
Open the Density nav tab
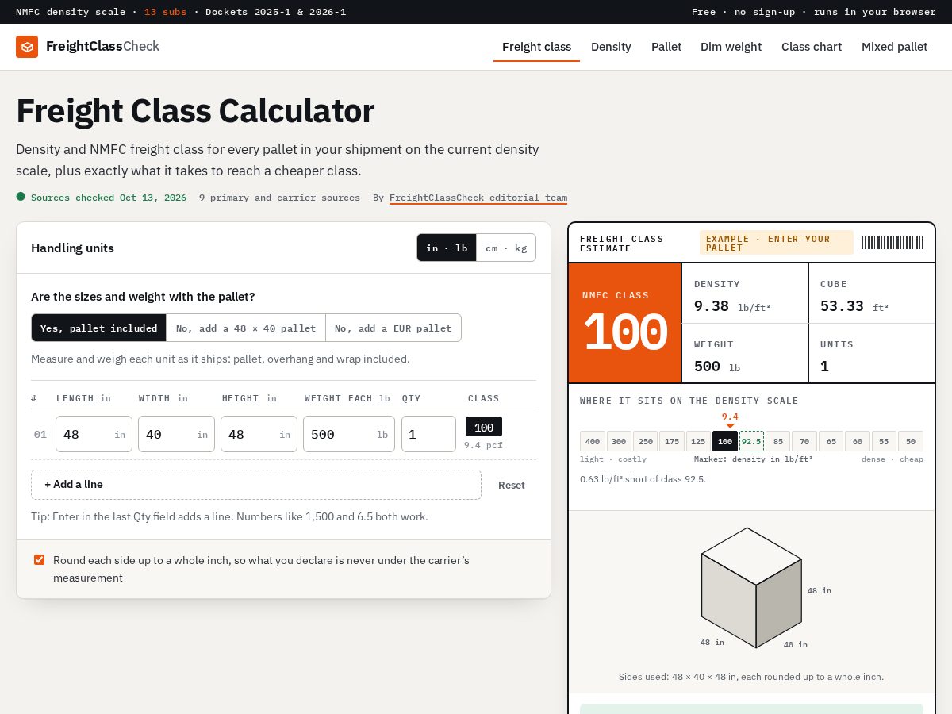click(611, 47)
